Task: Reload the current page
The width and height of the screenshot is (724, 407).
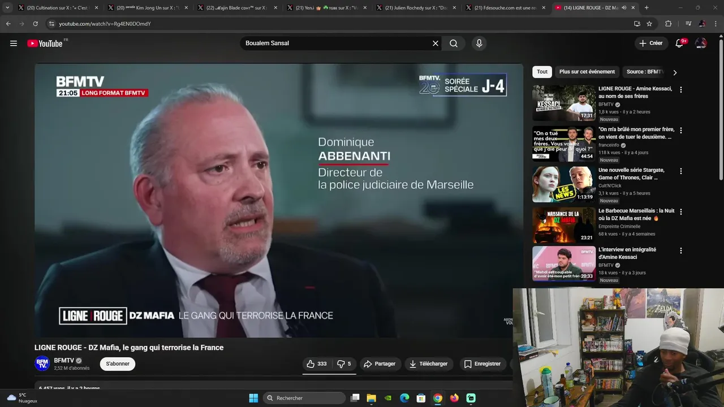Action: pyautogui.click(x=35, y=24)
